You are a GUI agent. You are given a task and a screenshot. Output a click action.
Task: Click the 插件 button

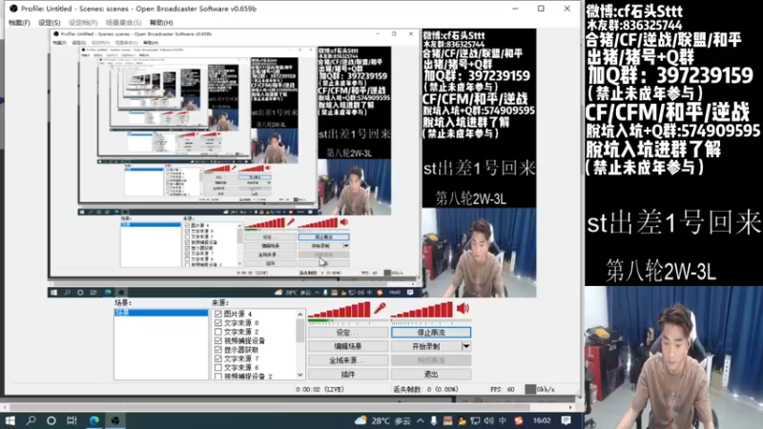[348, 374]
